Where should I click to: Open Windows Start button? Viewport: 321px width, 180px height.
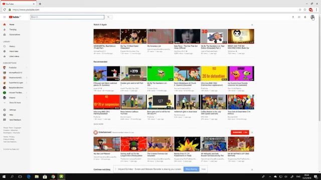(x=4, y=176)
